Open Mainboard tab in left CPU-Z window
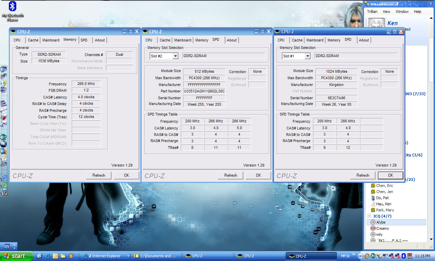 pos(51,40)
